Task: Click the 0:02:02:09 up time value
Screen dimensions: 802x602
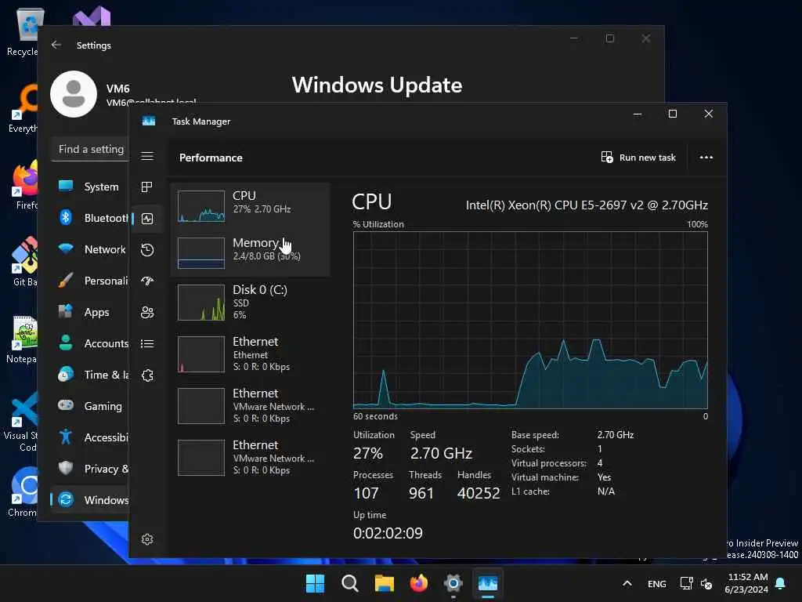Action: click(x=388, y=533)
